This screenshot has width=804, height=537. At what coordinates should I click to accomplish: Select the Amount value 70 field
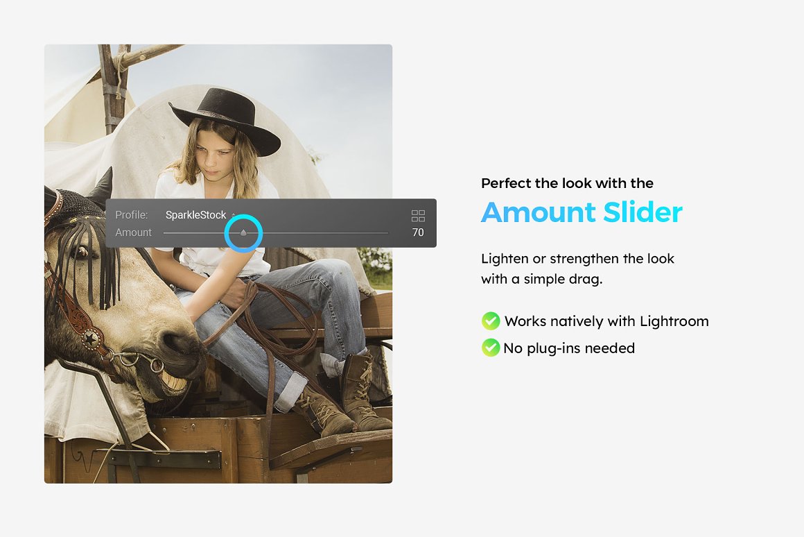coord(418,232)
